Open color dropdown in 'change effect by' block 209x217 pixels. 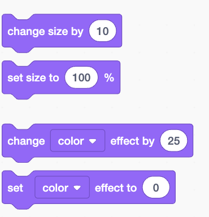coord(77,141)
